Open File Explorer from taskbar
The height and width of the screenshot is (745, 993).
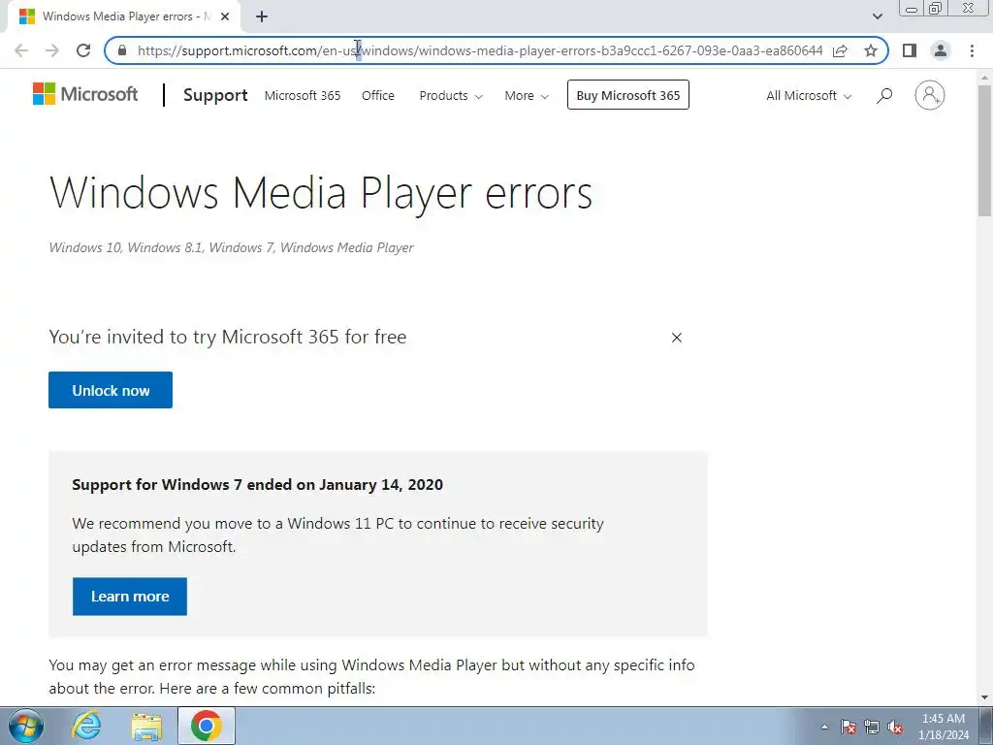tap(146, 726)
